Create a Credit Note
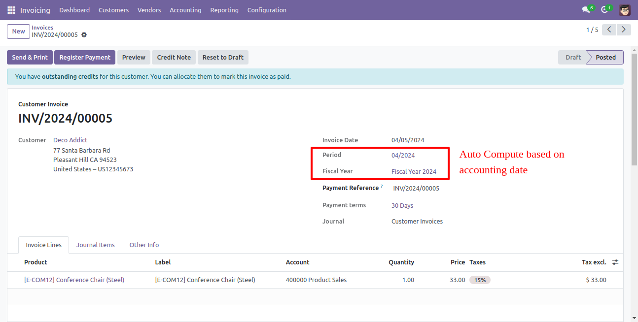The height and width of the screenshot is (322, 638). coord(174,58)
